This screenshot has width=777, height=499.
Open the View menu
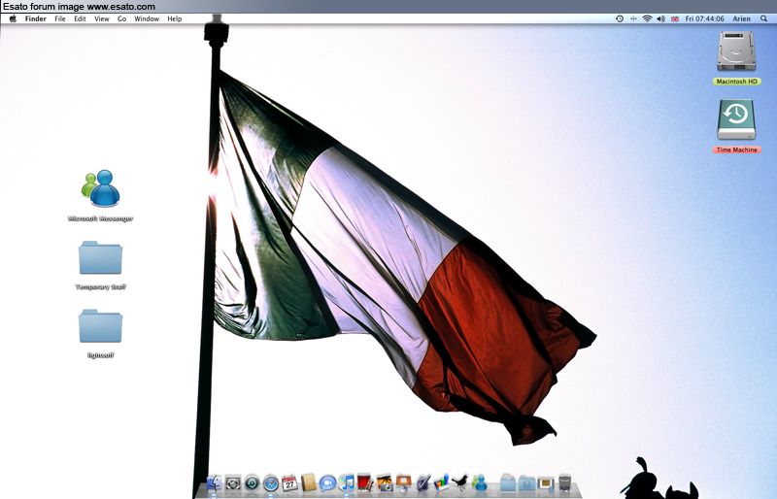[x=101, y=18]
